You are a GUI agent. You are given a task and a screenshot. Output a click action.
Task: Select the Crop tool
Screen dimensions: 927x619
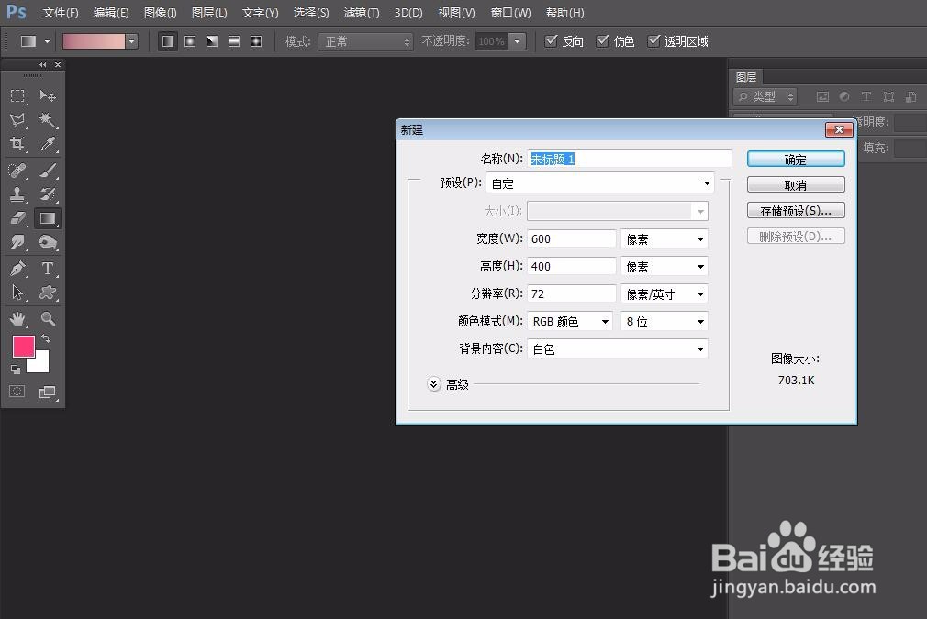click(x=17, y=144)
